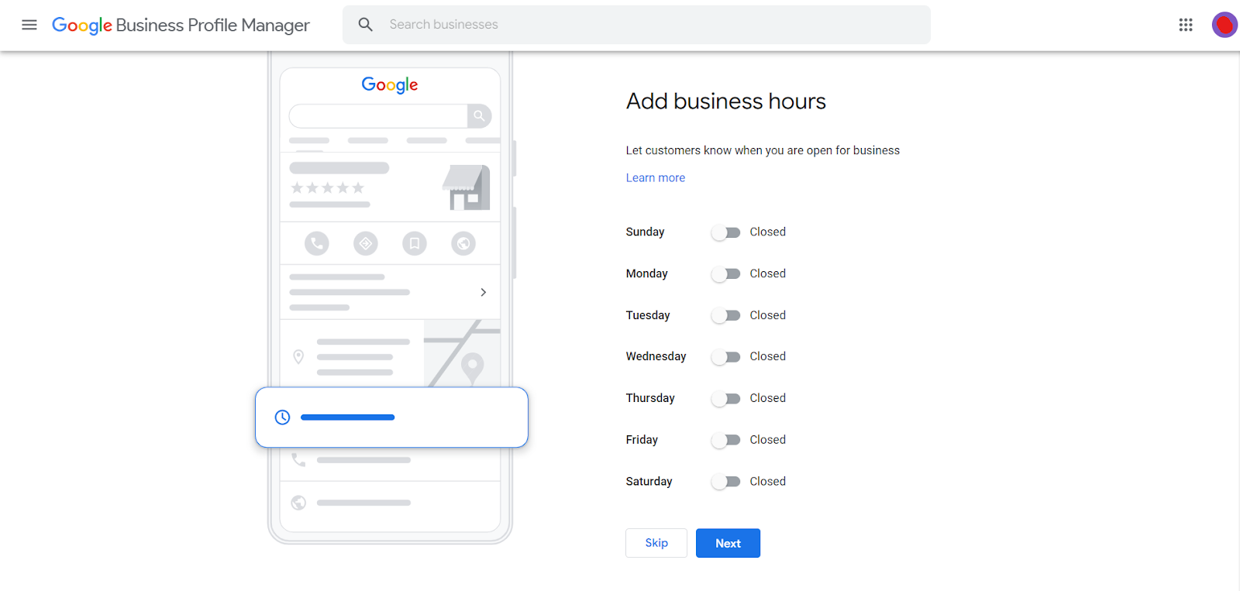Click the location pin outline icon in preview
The width and height of the screenshot is (1240, 591).
tap(298, 356)
